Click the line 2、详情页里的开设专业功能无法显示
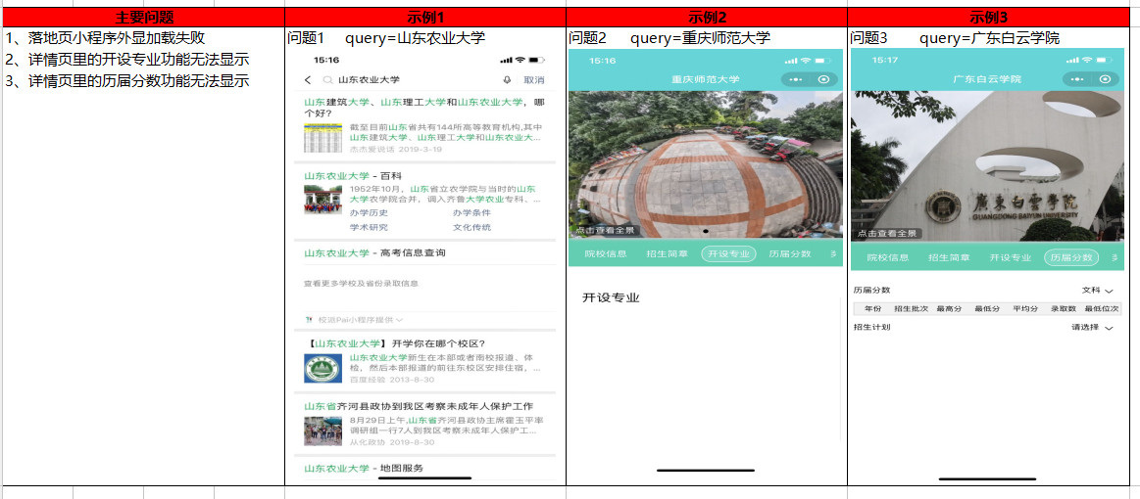 [127, 60]
